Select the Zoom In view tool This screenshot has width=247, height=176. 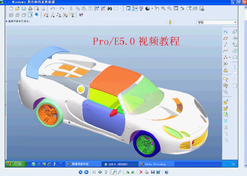[163, 8]
